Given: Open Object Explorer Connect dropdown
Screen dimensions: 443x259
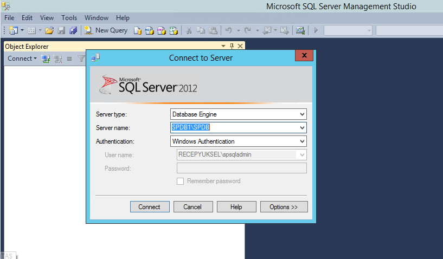Looking at the screenshot, I should click(x=22, y=59).
